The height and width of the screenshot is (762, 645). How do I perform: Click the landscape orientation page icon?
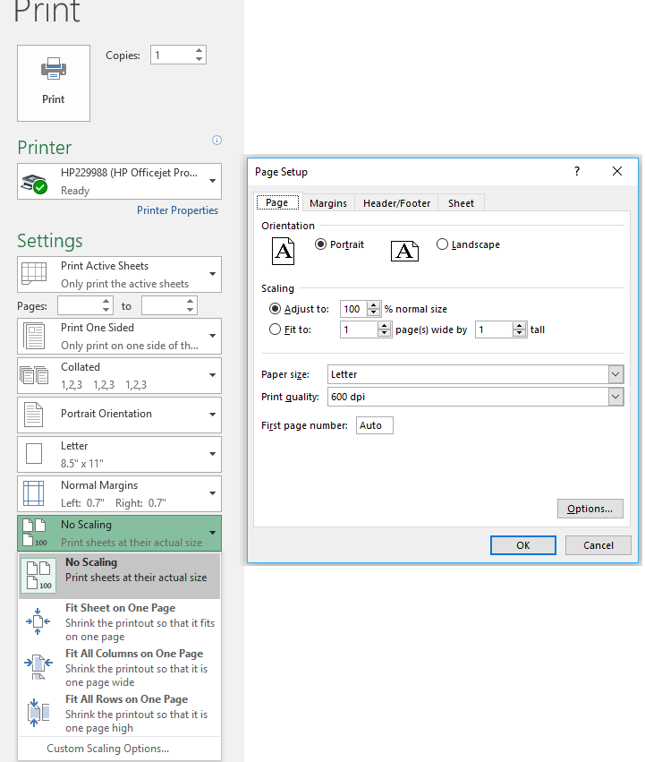pos(404,252)
